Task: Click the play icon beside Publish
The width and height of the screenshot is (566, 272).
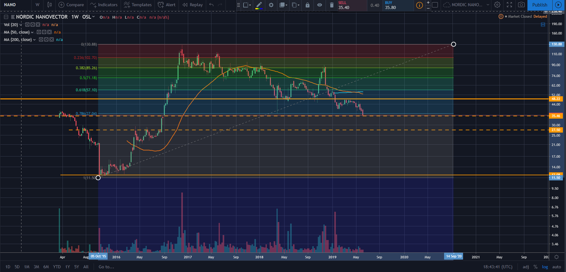Action: click(x=558, y=5)
